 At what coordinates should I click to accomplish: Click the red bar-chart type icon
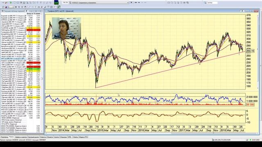[6, 7]
